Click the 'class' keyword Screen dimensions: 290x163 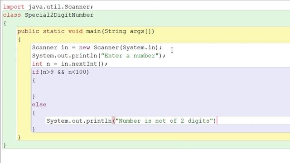click(x=12, y=15)
